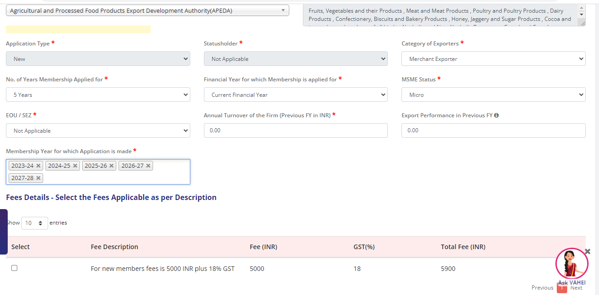Expand No. of Years Membership dropdown
The image size is (599, 295).
point(98,95)
